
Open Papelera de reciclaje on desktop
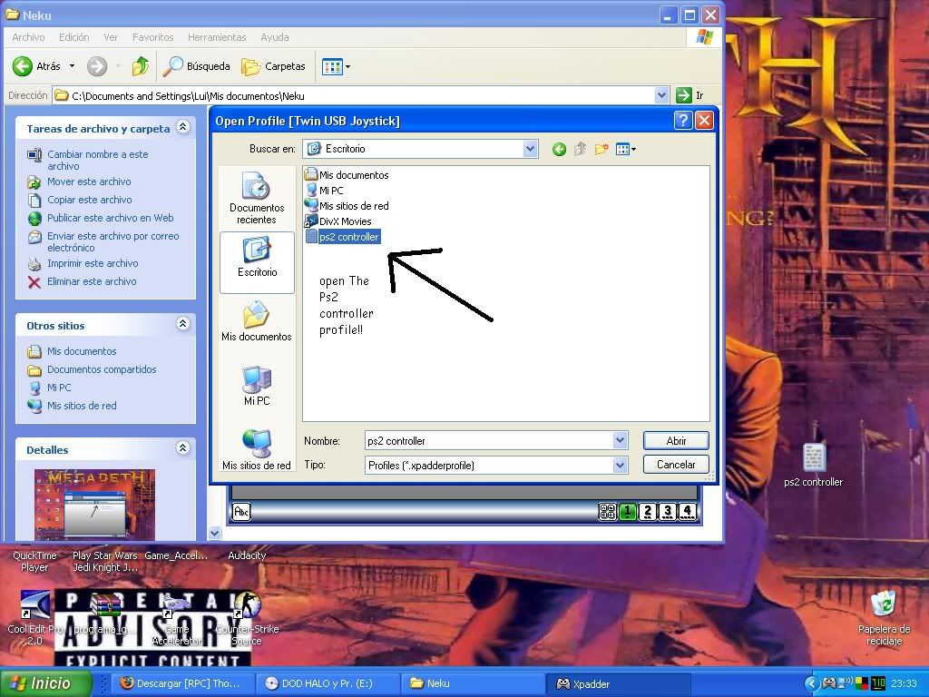pos(884,617)
